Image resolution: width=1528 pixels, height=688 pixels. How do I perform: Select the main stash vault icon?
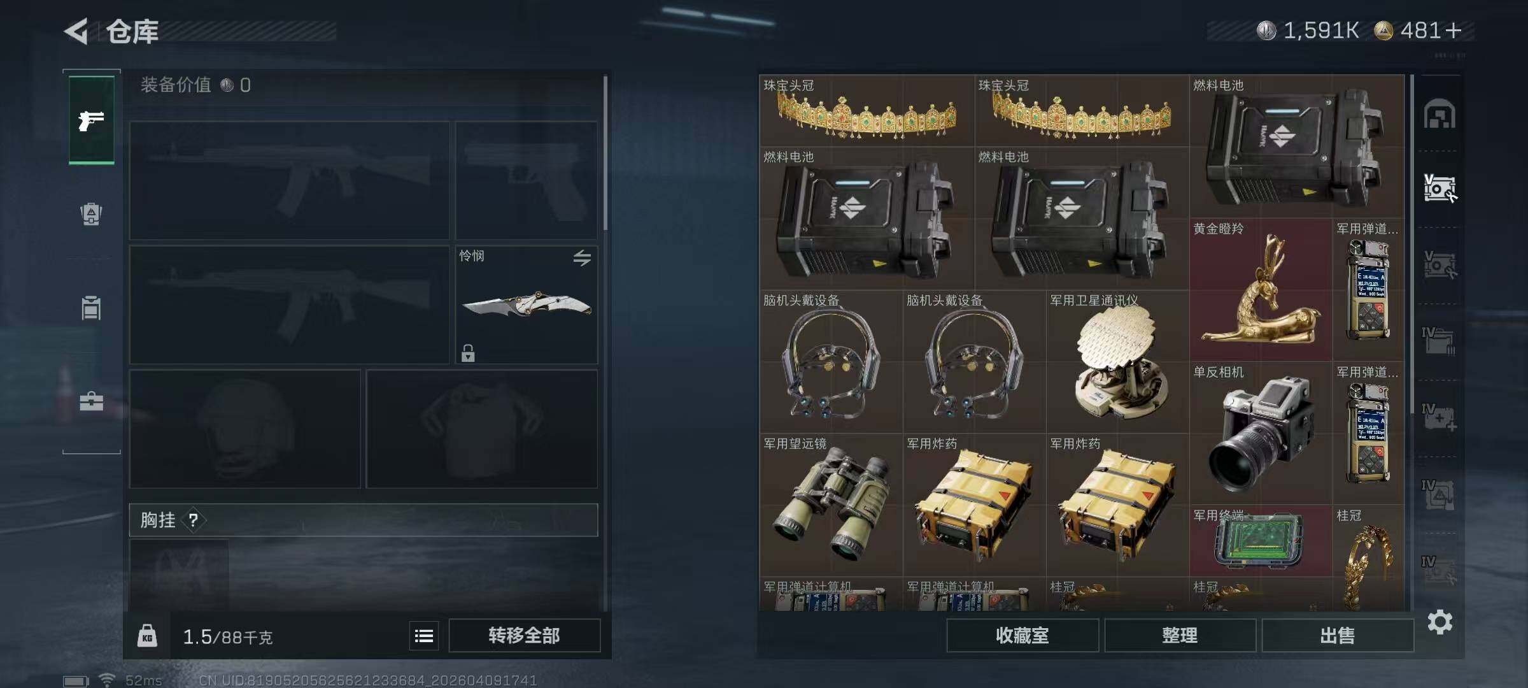1440,114
